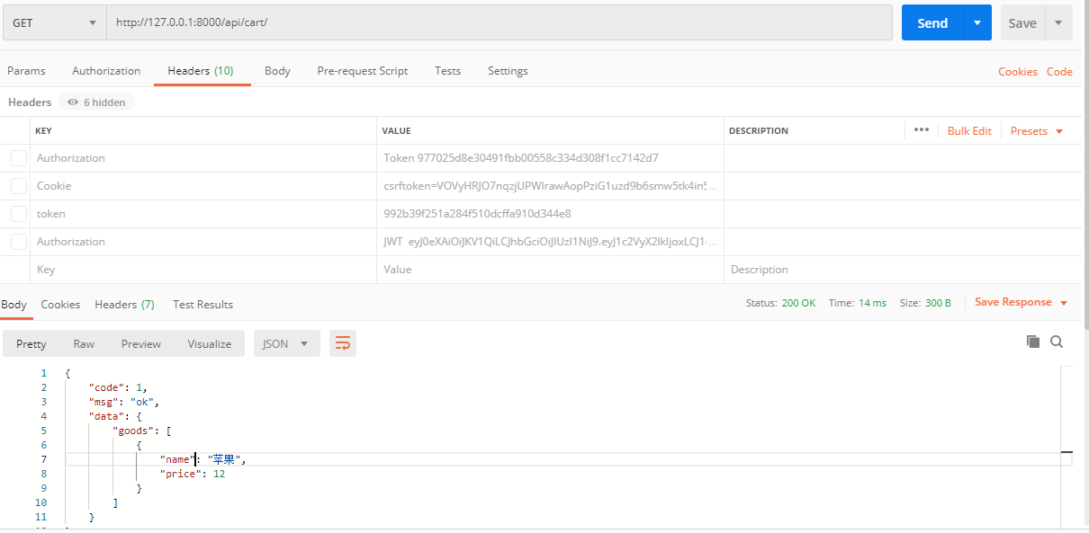This screenshot has width=1089, height=533.
Task: Click the 6 hidden headers badge
Action: (96, 102)
